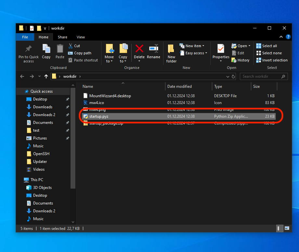Click the sidebar vertical scrollbar
This screenshot has height=252, width=299.
coord(73,138)
